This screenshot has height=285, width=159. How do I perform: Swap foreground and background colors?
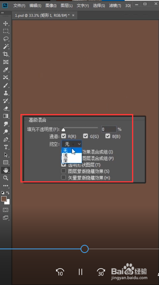click(x=8, y=193)
